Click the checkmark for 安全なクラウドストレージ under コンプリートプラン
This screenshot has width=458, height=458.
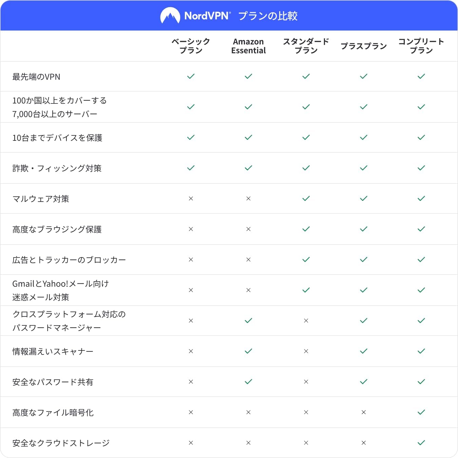coord(421,443)
